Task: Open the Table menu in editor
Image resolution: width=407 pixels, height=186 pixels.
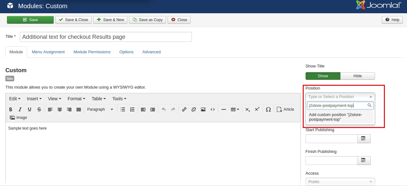Action: coord(99,99)
